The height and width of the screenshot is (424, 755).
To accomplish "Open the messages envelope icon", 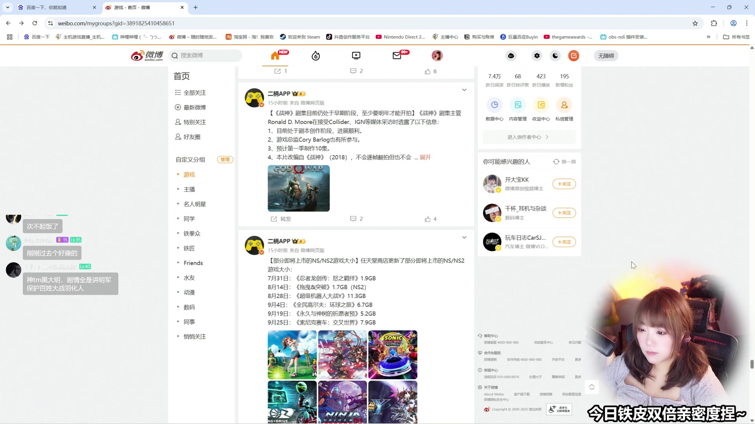I will tap(397, 56).
